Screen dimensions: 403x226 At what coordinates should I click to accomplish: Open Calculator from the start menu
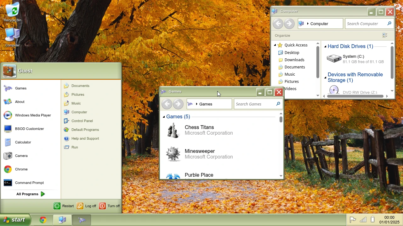23,142
